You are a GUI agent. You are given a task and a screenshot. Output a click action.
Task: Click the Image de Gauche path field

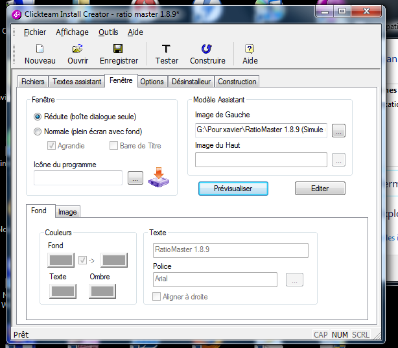[261, 130]
